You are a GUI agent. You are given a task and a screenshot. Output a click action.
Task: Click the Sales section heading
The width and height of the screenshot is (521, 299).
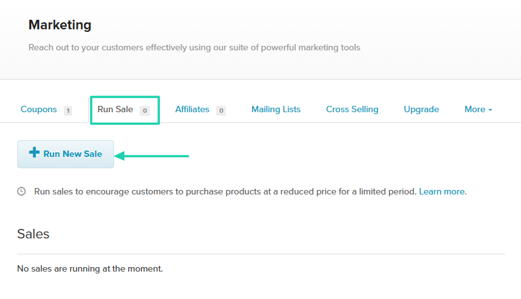(x=33, y=234)
